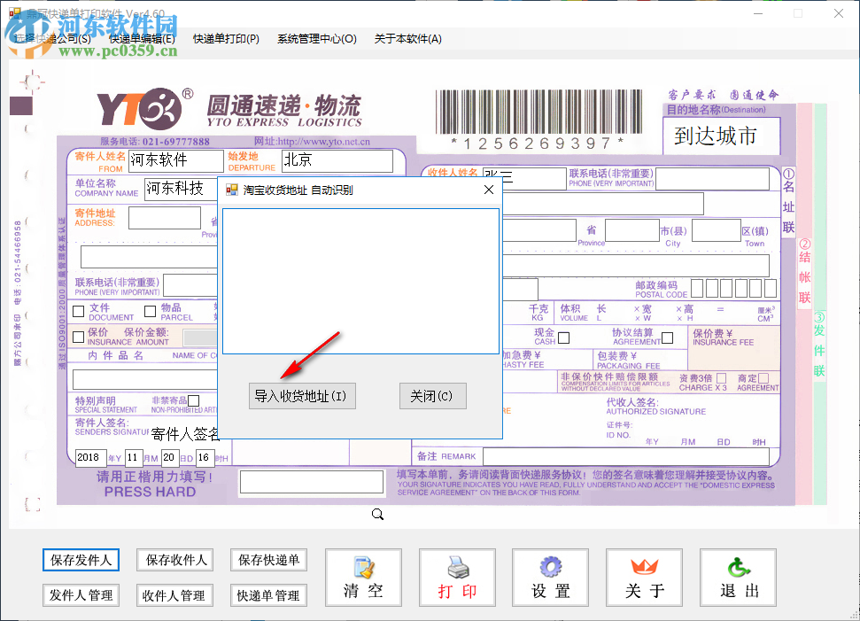Click the 始发地 field showing 北京
The image size is (860, 621).
337,160
